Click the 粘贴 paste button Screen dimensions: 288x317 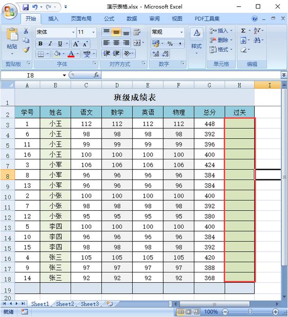pyautogui.click(x=12, y=41)
